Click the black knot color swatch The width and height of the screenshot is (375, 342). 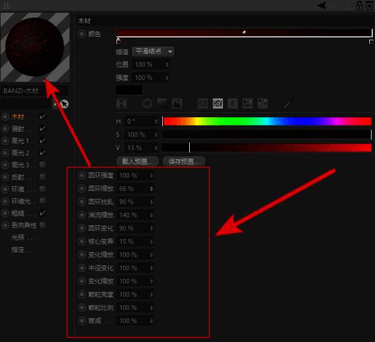click(130, 90)
